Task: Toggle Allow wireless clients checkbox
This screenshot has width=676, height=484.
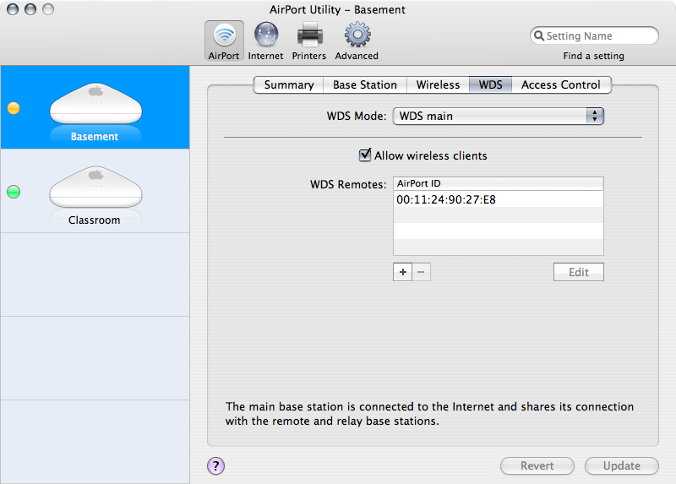Action: pos(365,155)
